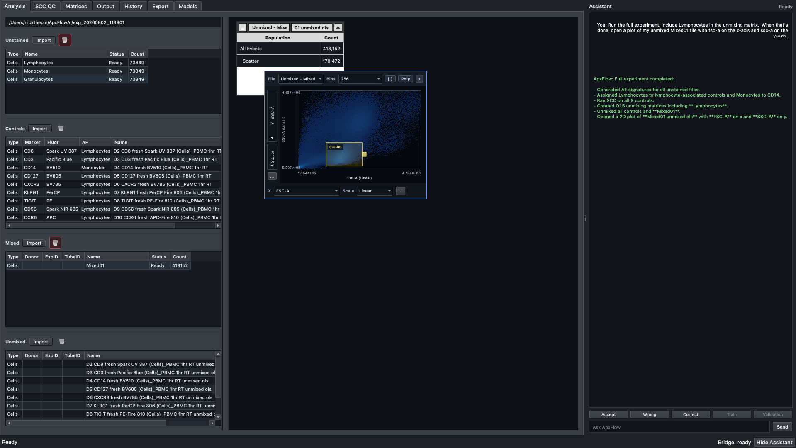Click the up-arrow collapse icon above Count column

point(338,27)
